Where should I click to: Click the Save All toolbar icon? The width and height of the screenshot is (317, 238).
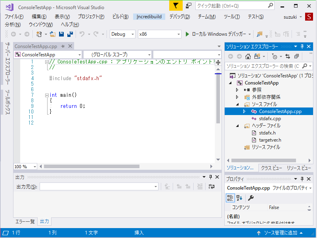tap(69, 34)
